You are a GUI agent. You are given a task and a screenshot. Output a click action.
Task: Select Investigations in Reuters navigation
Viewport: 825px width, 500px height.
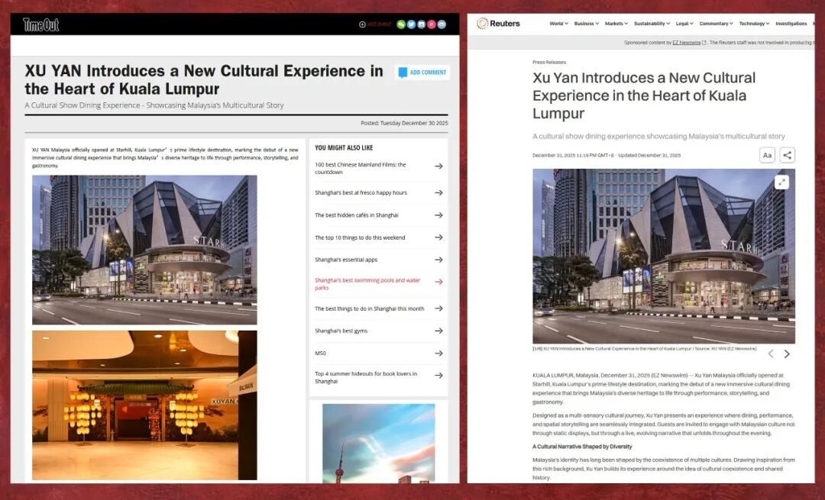[x=791, y=24]
